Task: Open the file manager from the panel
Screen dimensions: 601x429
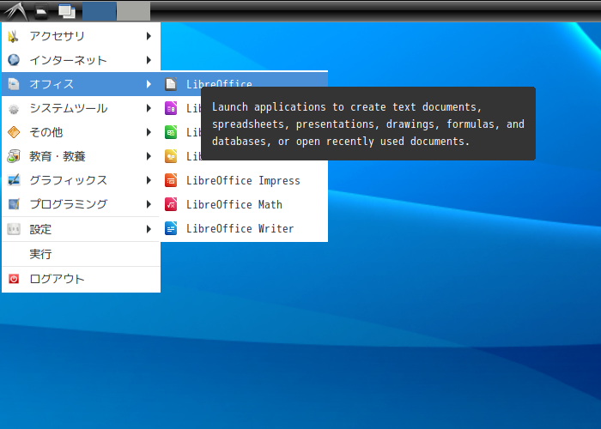Action: point(40,11)
